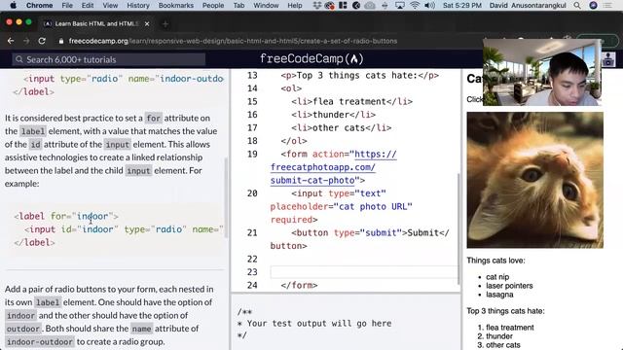The height and width of the screenshot is (350, 623).
Task: Open the File menu
Action: tap(67, 5)
